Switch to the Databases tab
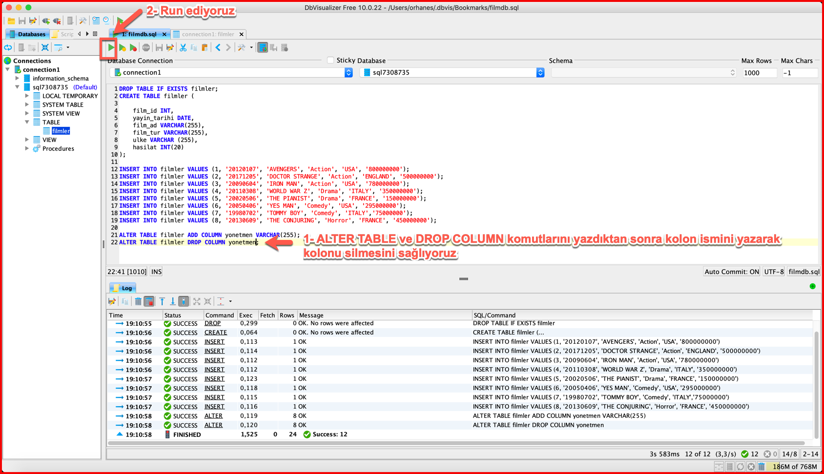This screenshot has height=474, width=824. (x=27, y=34)
